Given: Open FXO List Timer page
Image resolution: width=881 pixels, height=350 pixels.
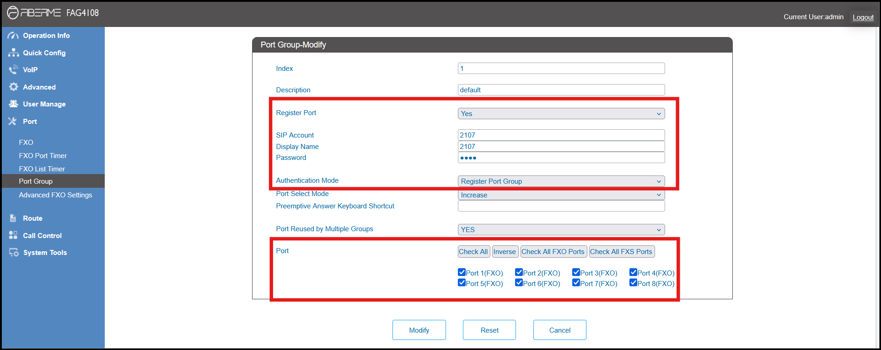Looking at the screenshot, I should (x=42, y=169).
